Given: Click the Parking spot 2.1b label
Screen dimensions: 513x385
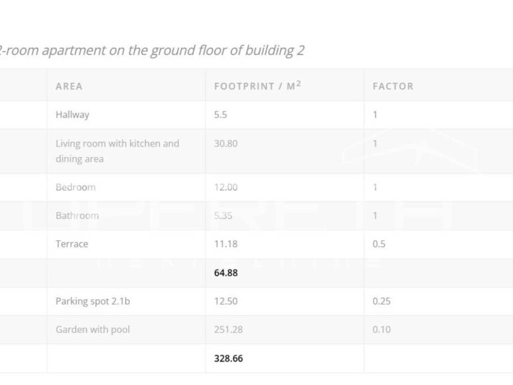Looking at the screenshot, I should [x=93, y=301].
